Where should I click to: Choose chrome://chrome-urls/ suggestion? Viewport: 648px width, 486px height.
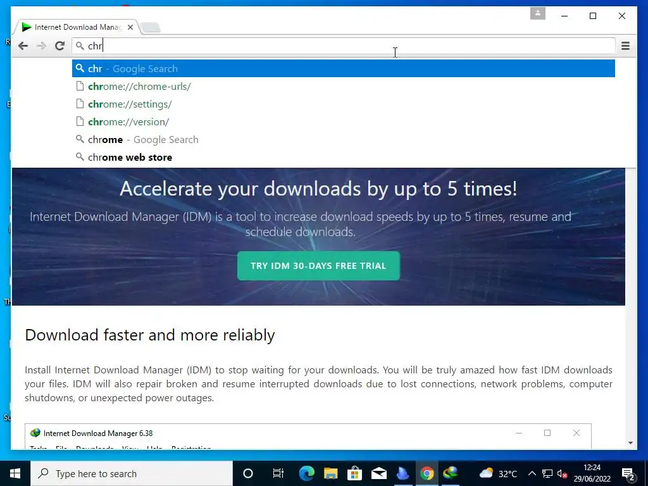(344, 86)
